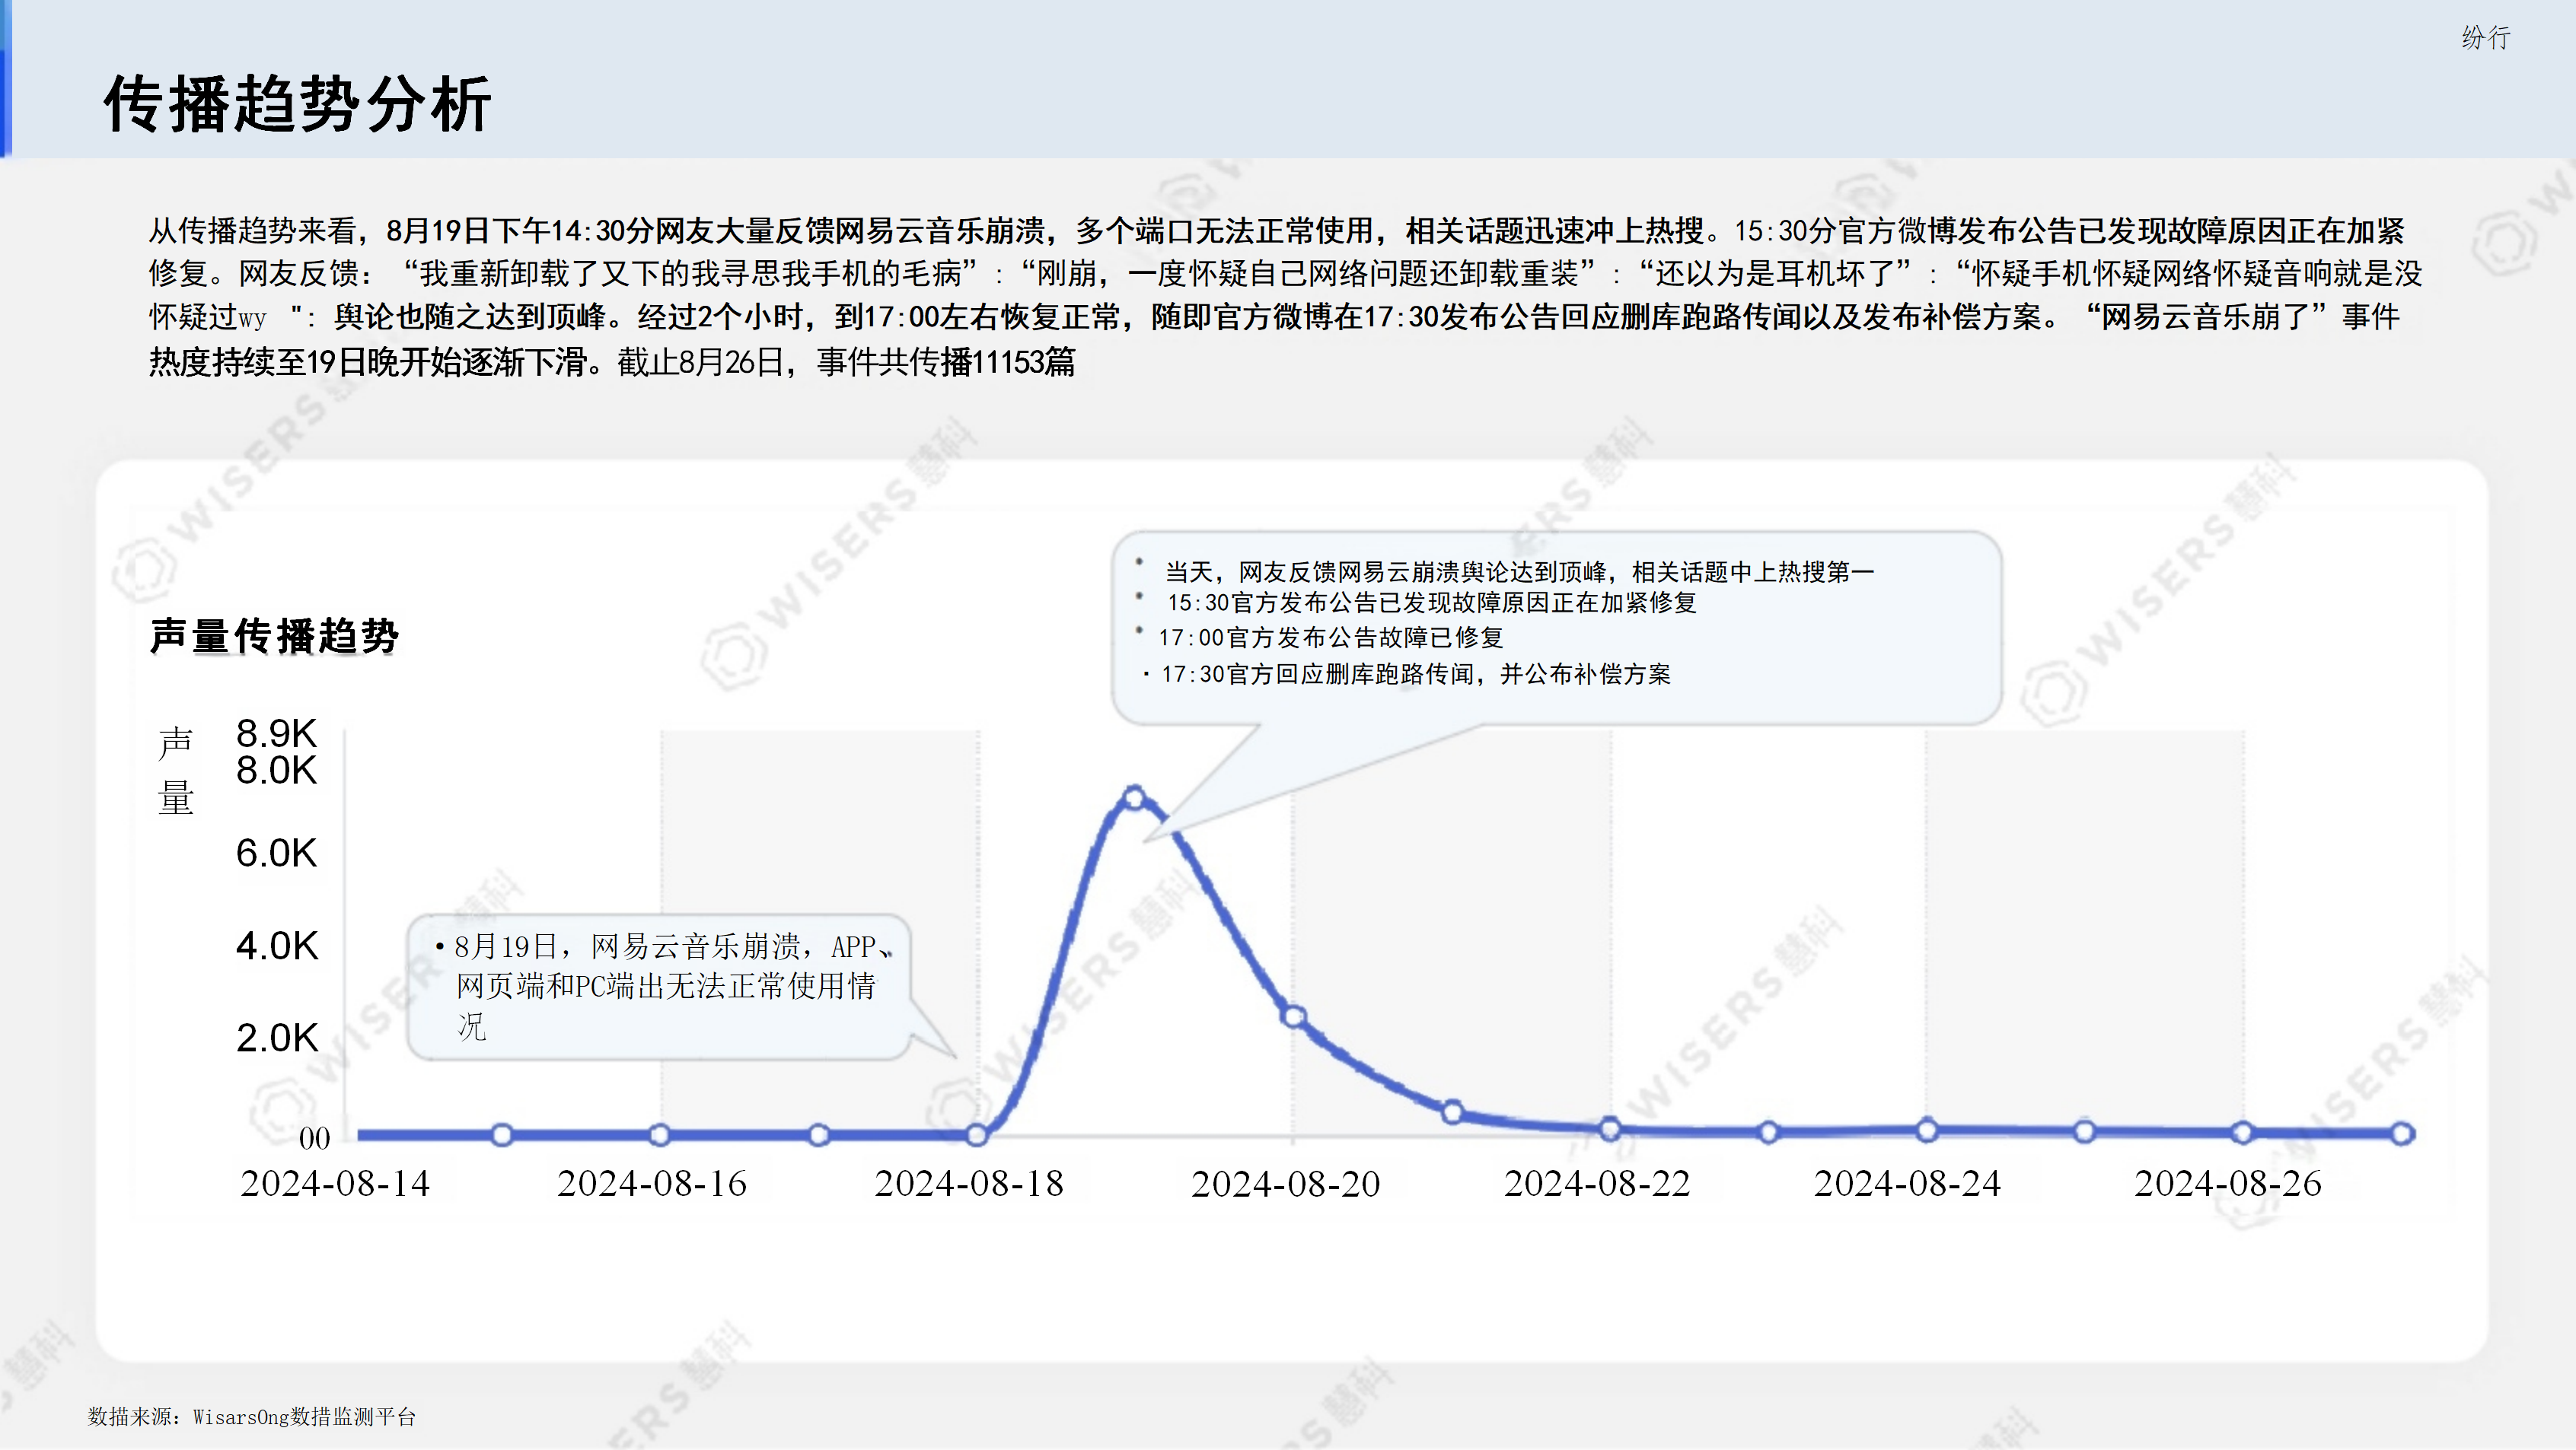Select the data point above 2024-08-16
Image resolution: width=2576 pixels, height=1450 pixels.
point(659,1134)
